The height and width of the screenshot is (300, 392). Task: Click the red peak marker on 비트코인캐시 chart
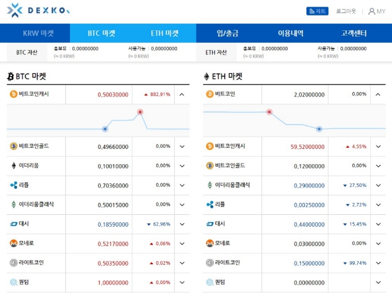[x=140, y=112]
